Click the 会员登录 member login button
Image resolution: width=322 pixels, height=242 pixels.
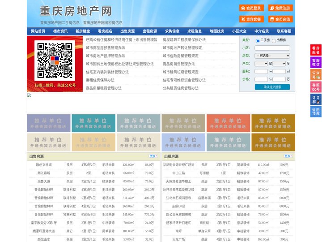tap(251, 8)
